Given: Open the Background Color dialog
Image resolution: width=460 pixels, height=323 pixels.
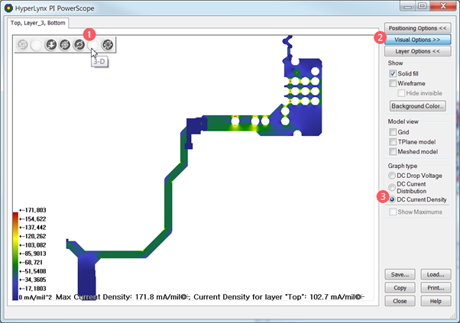Looking at the screenshot, I should [418, 106].
